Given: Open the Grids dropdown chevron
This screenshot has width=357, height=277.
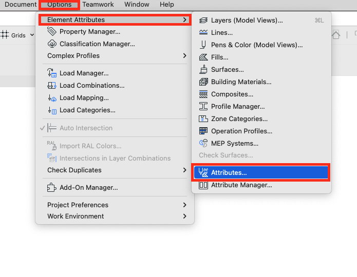Looking at the screenshot, I should tap(32, 35).
